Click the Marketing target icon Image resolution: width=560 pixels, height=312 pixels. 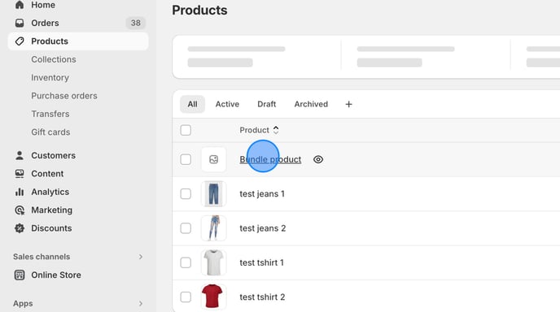(20, 210)
